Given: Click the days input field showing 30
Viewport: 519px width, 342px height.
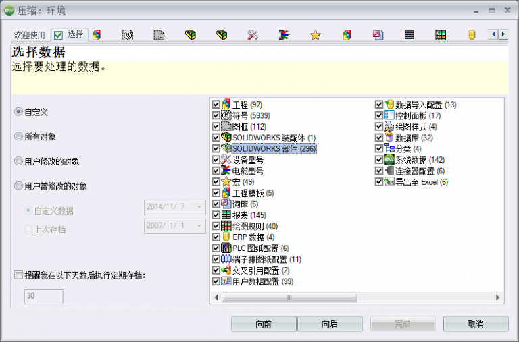Looking at the screenshot, I should coord(44,296).
